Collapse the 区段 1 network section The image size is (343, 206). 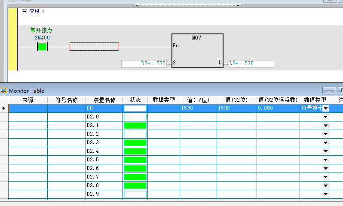(24, 12)
